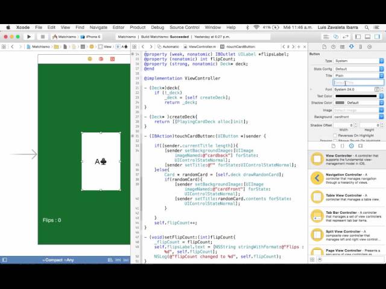This screenshot has height=289, width=386.
Task: Open the Source Control menu
Action: pos(185,28)
